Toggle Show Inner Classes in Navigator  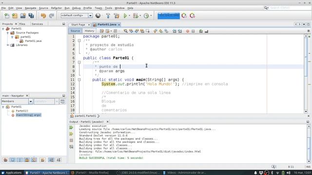click(x=34, y=160)
